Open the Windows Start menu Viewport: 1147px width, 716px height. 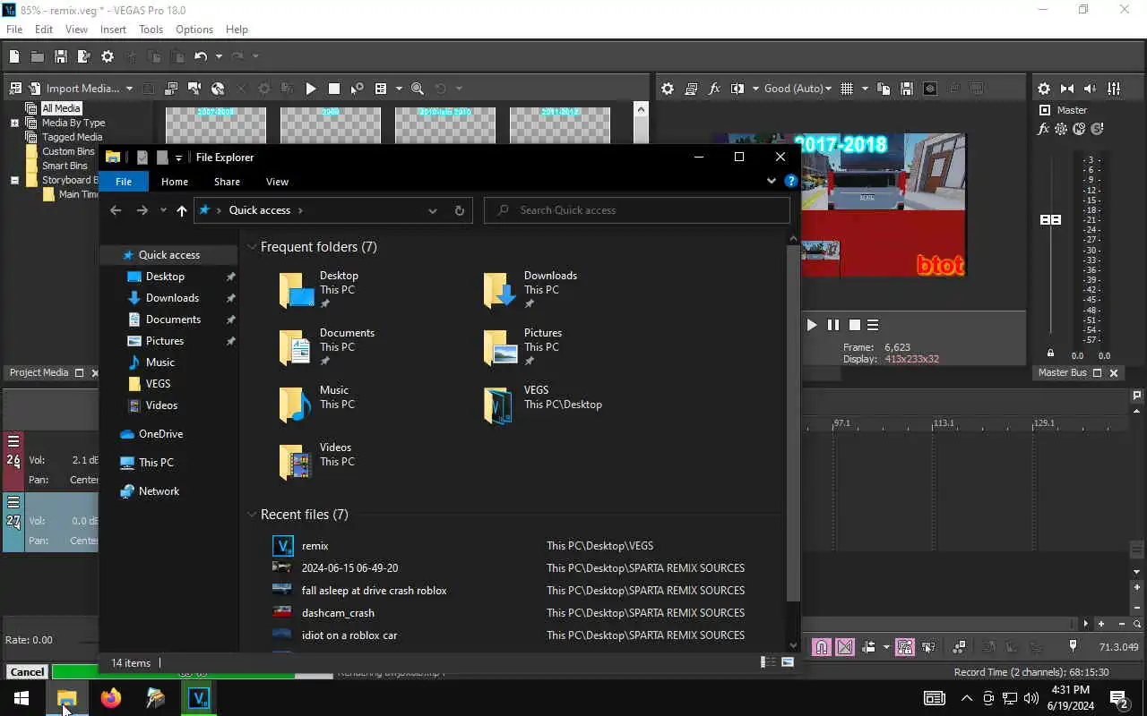click(22, 698)
